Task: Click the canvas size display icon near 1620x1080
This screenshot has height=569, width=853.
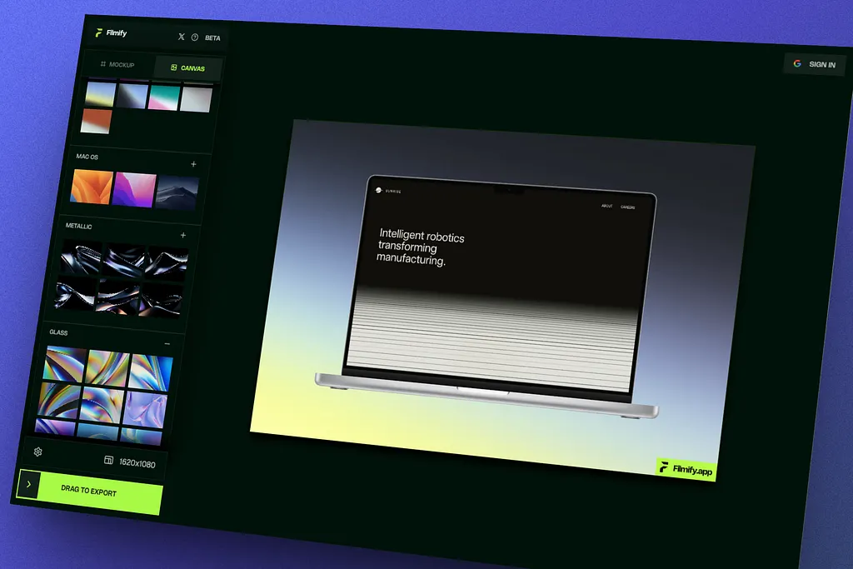Action: pos(109,458)
